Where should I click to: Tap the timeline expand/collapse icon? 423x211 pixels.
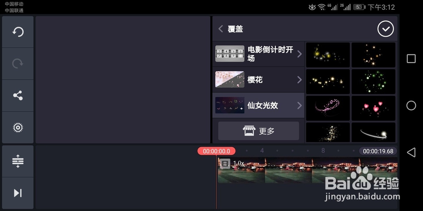(x=18, y=161)
